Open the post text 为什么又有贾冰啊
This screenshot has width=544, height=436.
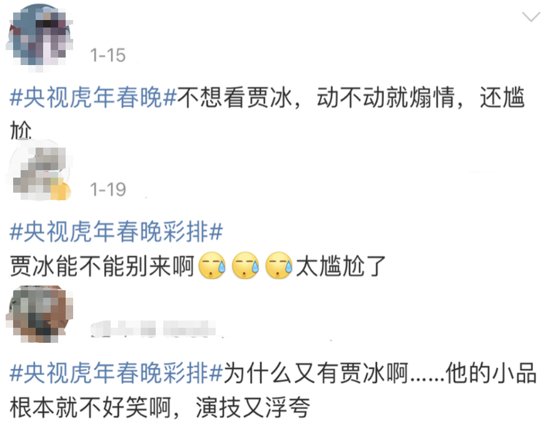315,373
